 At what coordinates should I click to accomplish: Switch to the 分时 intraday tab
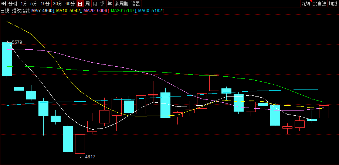click(x=13, y=3)
